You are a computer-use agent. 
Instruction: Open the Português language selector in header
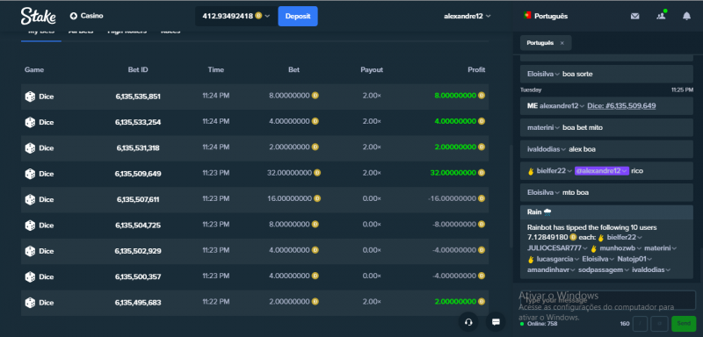point(546,16)
